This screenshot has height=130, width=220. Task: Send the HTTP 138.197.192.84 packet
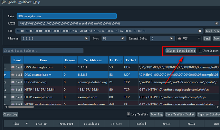click(x=17, y=90)
